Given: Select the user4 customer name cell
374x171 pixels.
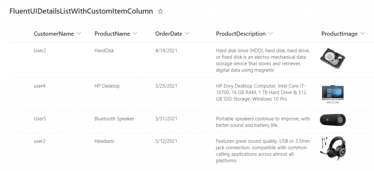Looking at the screenshot, I should (x=39, y=86).
